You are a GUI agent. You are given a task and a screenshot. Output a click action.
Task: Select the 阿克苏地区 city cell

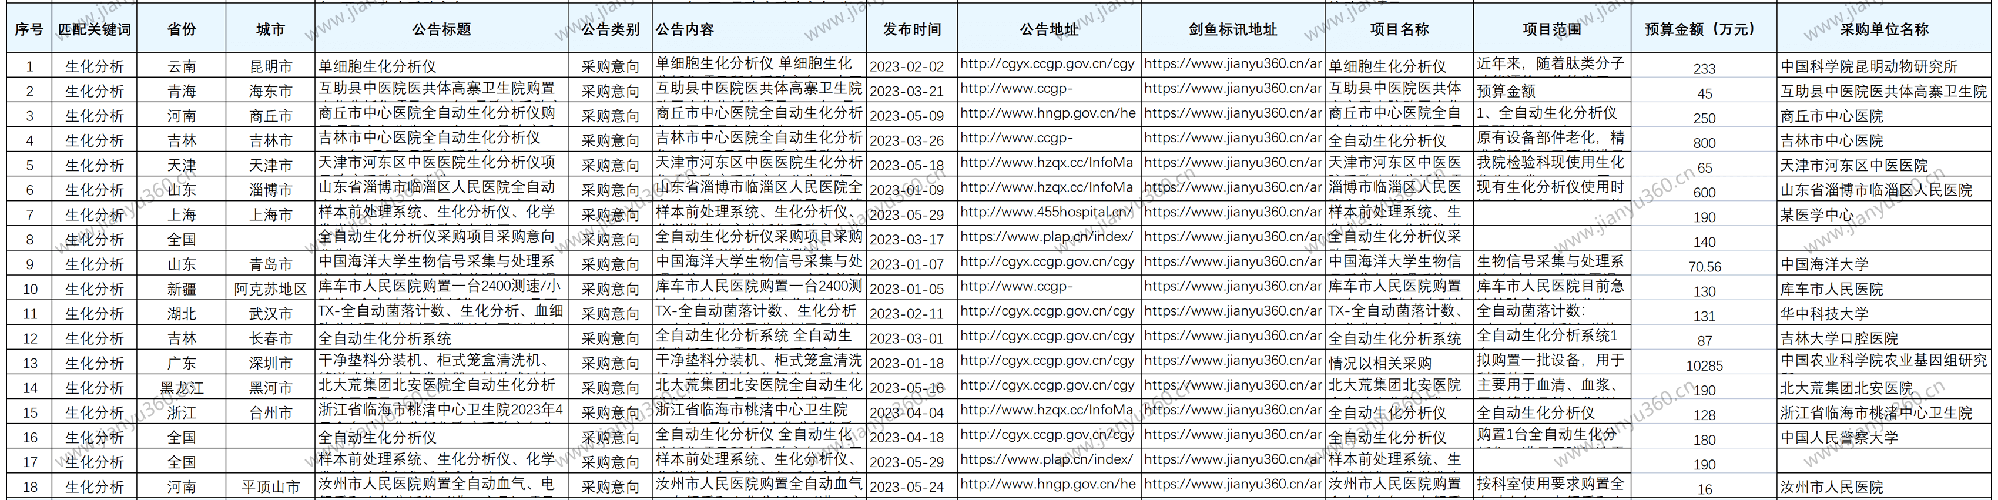(271, 289)
